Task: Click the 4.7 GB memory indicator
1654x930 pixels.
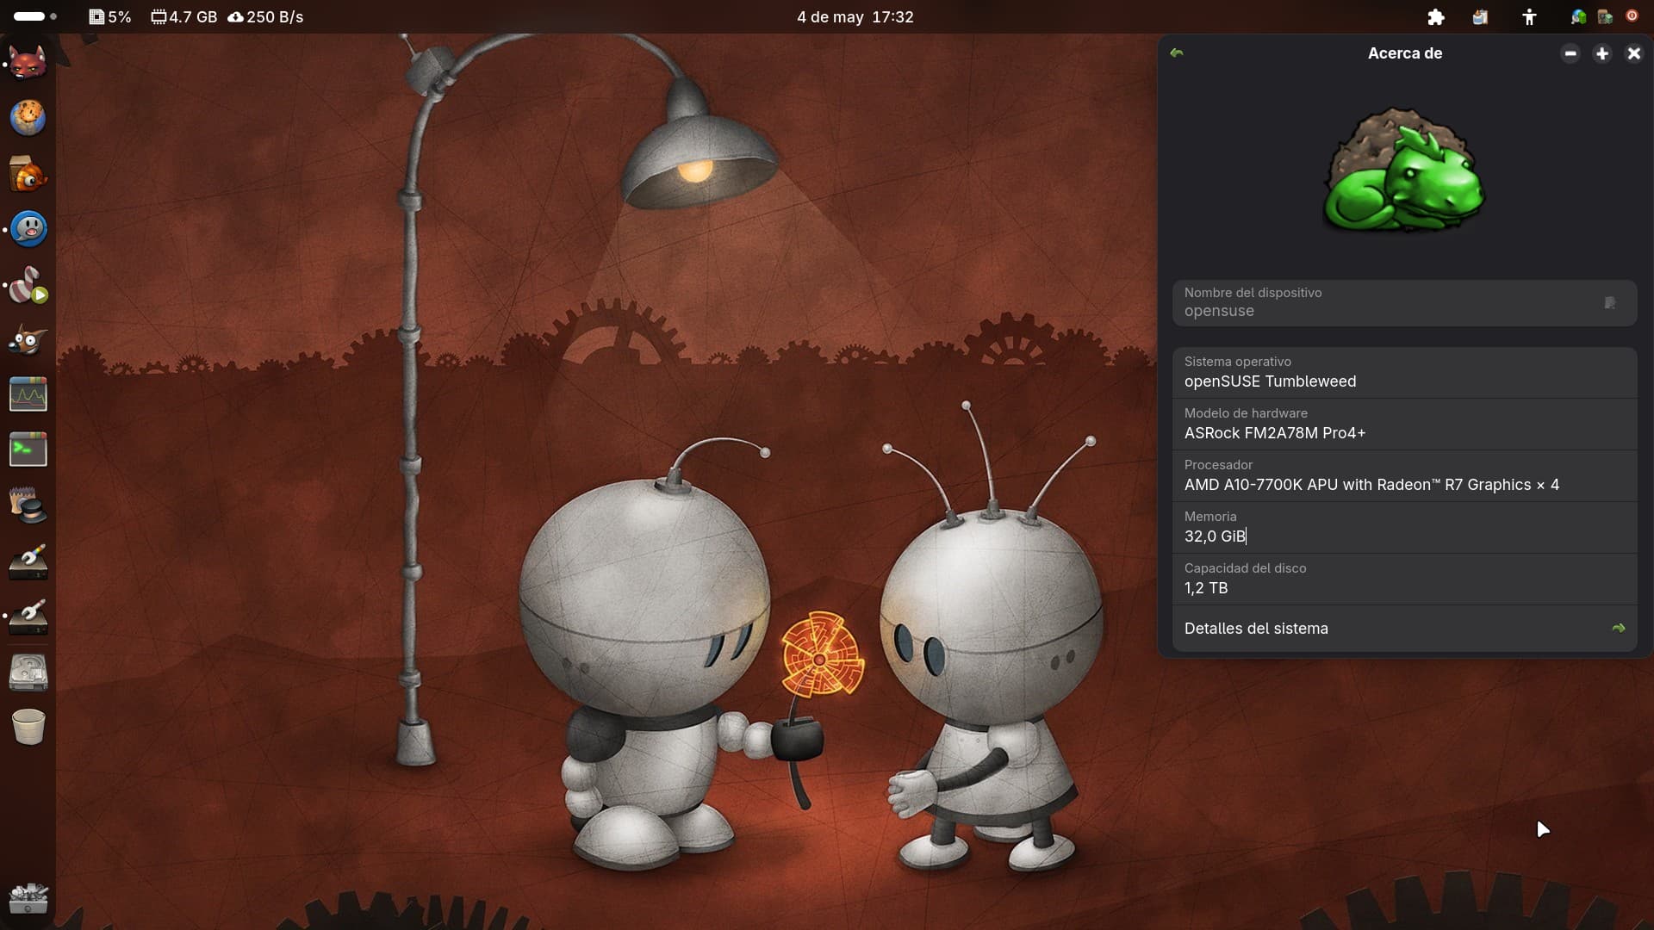Action: (x=183, y=17)
